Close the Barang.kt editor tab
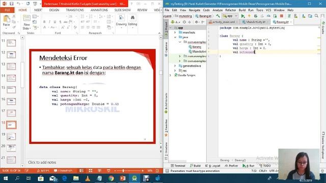 tap(291, 22)
